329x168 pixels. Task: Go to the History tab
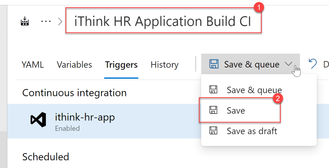[x=164, y=65]
